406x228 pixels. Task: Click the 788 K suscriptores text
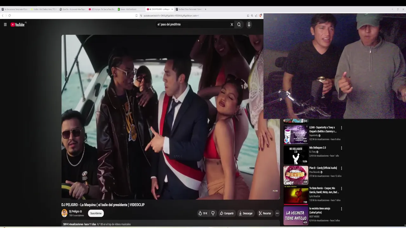point(76,215)
